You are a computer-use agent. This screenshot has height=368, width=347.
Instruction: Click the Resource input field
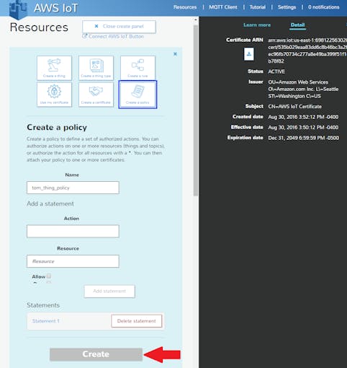coord(73,261)
